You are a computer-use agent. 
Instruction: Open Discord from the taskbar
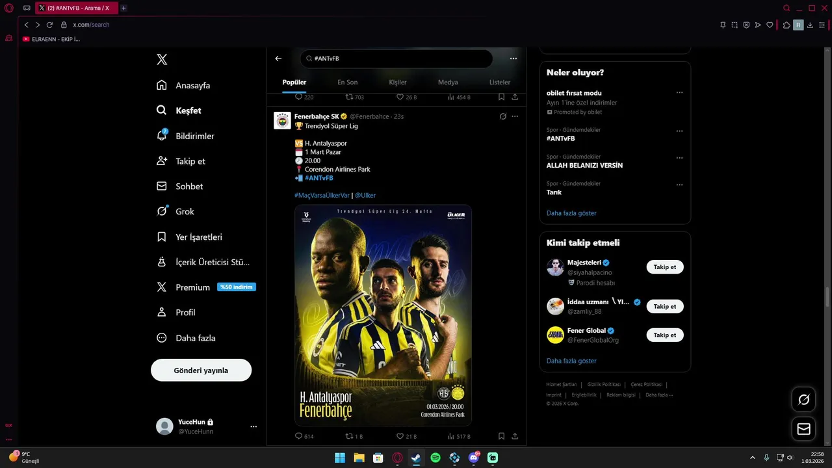(473, 458)
